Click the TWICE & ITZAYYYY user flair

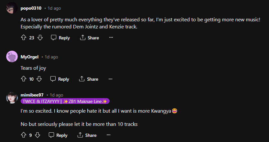[65, 101]
